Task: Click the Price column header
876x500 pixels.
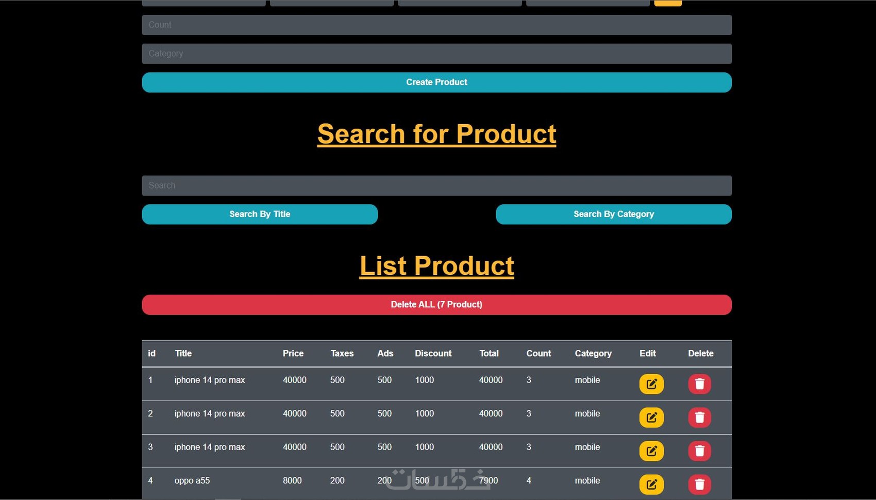Action: pos(293,354)
